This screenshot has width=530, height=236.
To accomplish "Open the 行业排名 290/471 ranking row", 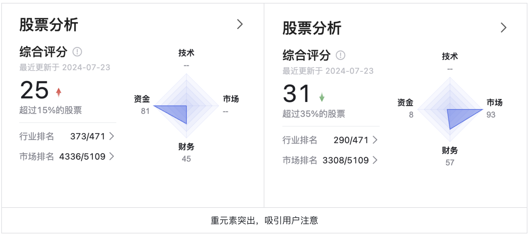I will click(330, 140).
